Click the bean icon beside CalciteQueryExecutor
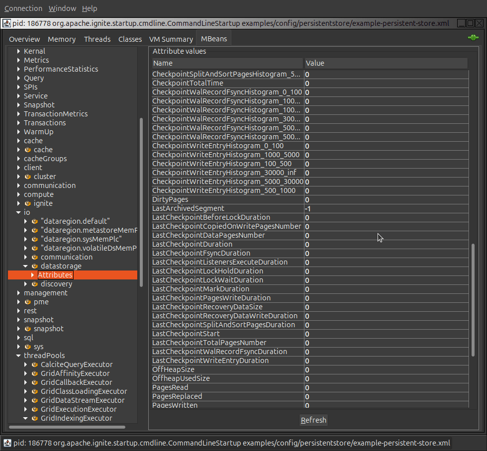The height and width of the screenshot is (451, 487). [35, 364]
